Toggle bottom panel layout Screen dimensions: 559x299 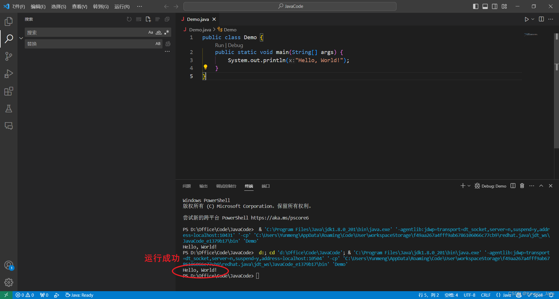(485, 6)
